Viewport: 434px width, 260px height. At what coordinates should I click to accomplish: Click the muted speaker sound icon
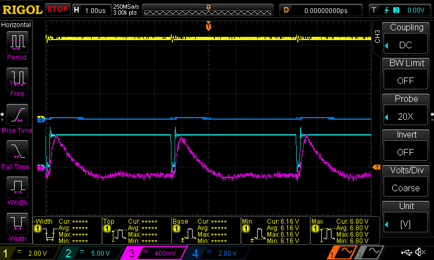420,252
